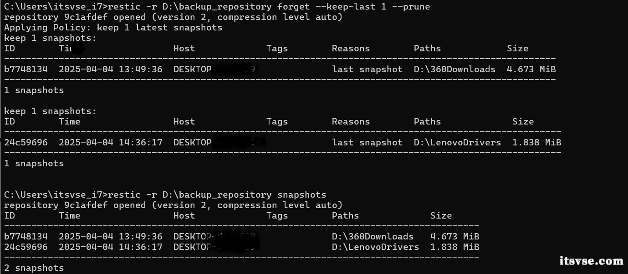This screenshot has height=274, width=628.
Task: Click the '2 snapshots' summary line
Action: pyautogui.click(x=34, y=268)
